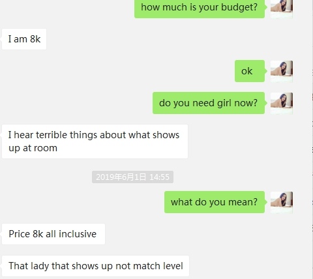Select 'how much is your budget?' bubble
Image resolution: width=313 pixels, height=279 pixels.
(200, 8)
